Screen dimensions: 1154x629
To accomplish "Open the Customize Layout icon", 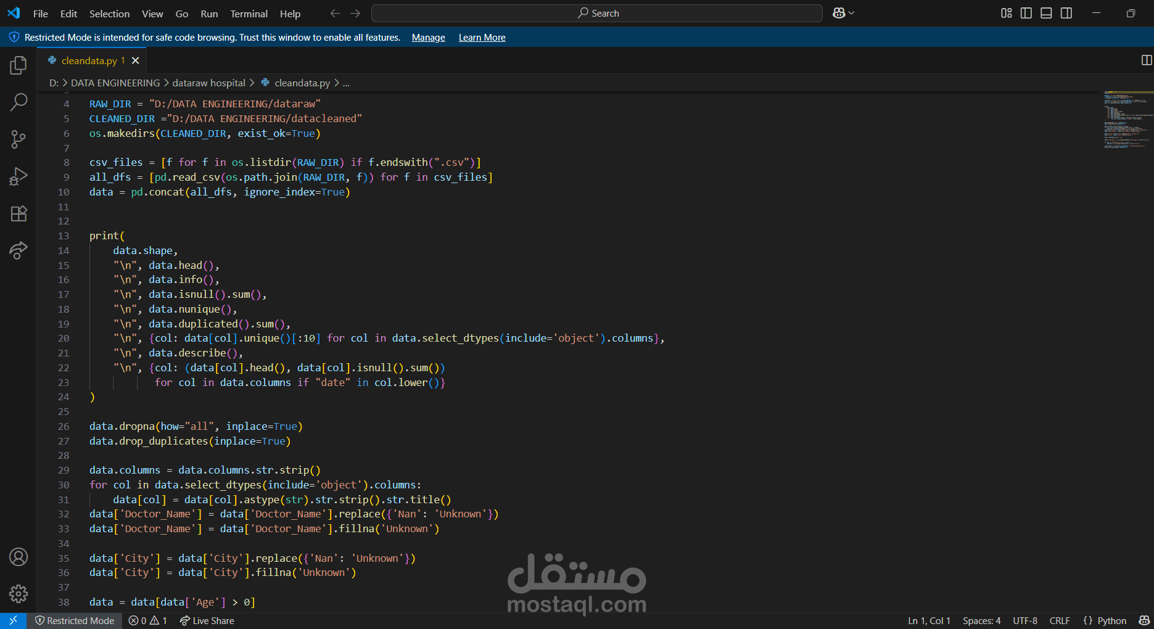I will coord(1007,13).
